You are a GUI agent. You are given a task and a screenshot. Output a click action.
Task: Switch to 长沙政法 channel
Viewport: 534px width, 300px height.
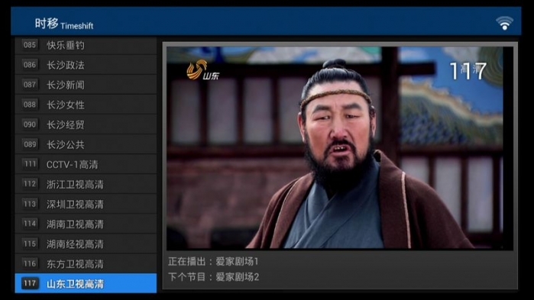point(86,65)
